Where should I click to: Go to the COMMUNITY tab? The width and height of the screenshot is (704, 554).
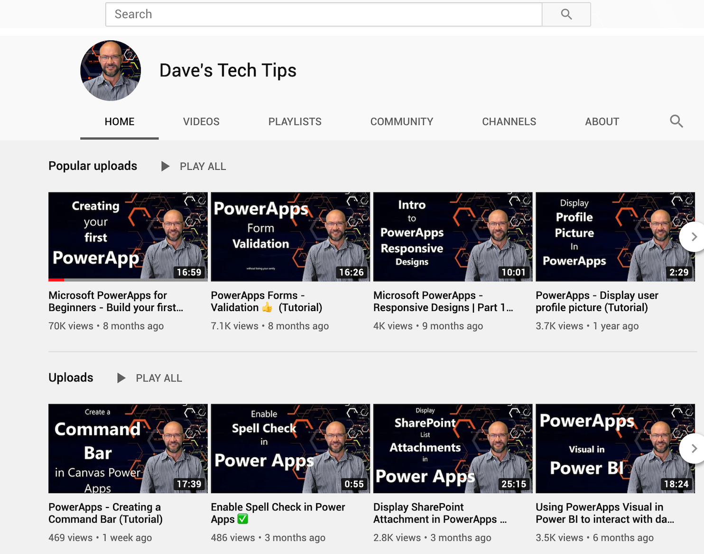(x=402, y=121)
